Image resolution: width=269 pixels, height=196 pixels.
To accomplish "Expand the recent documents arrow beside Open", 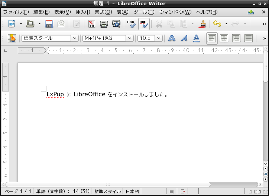I will pos(39,24).
